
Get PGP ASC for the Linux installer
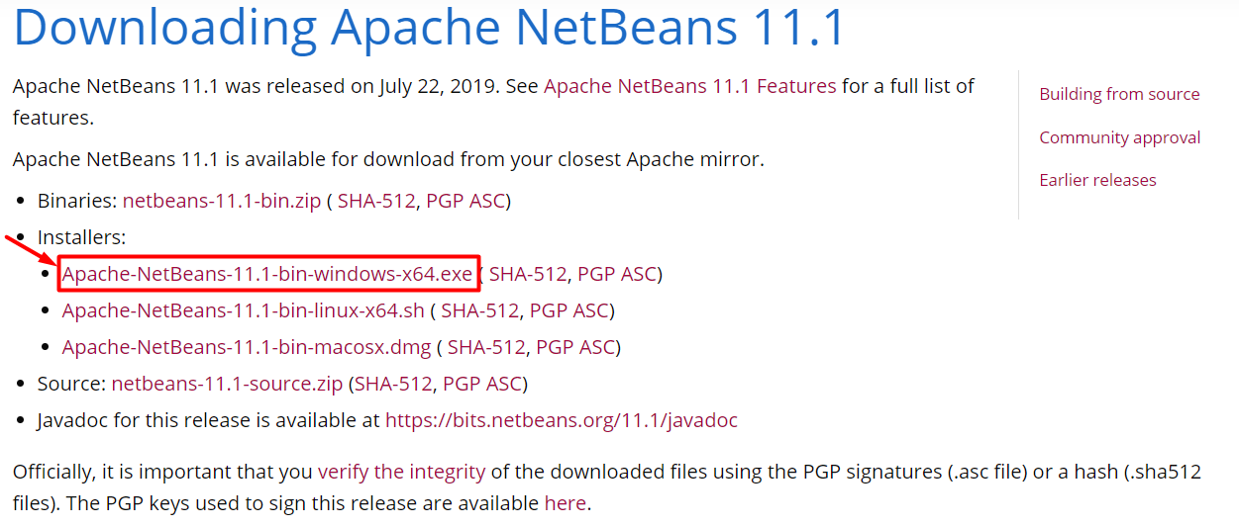click(569, 310)
